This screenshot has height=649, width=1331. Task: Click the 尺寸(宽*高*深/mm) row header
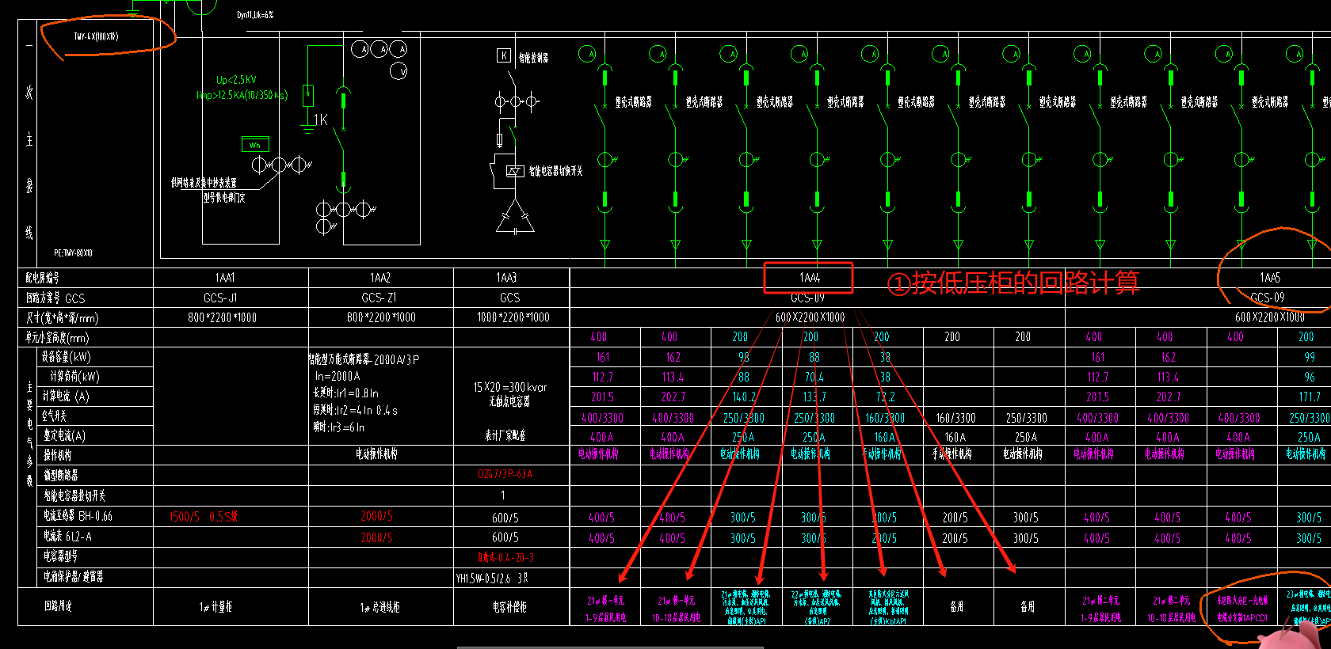62,318
